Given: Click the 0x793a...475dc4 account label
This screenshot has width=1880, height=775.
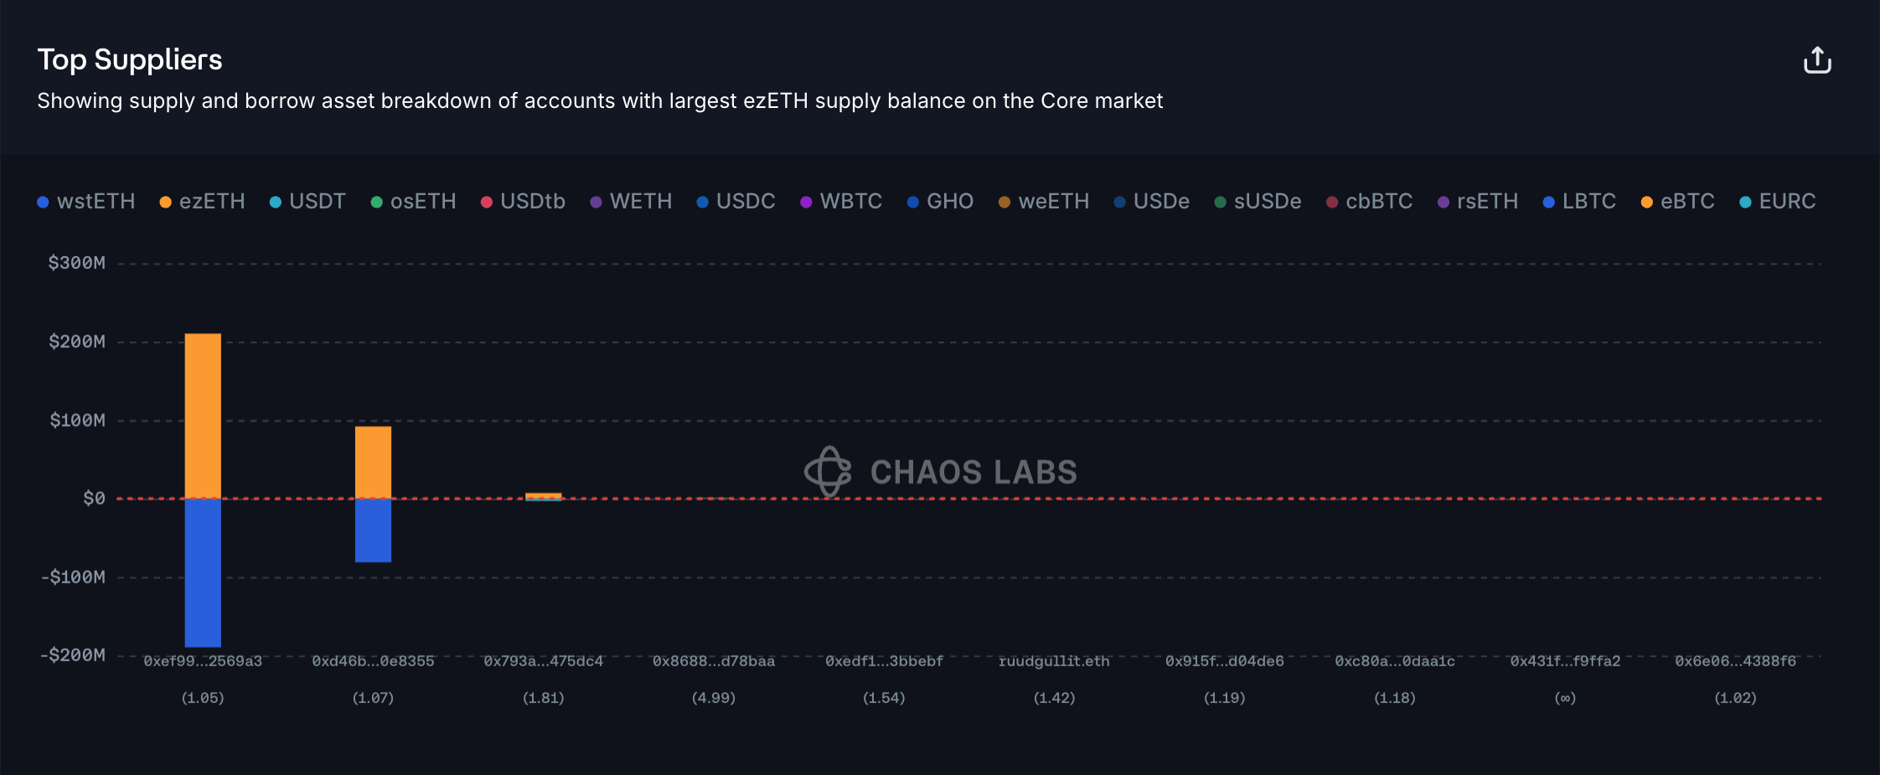Looking at the screenshot, I should coord(543,661).
